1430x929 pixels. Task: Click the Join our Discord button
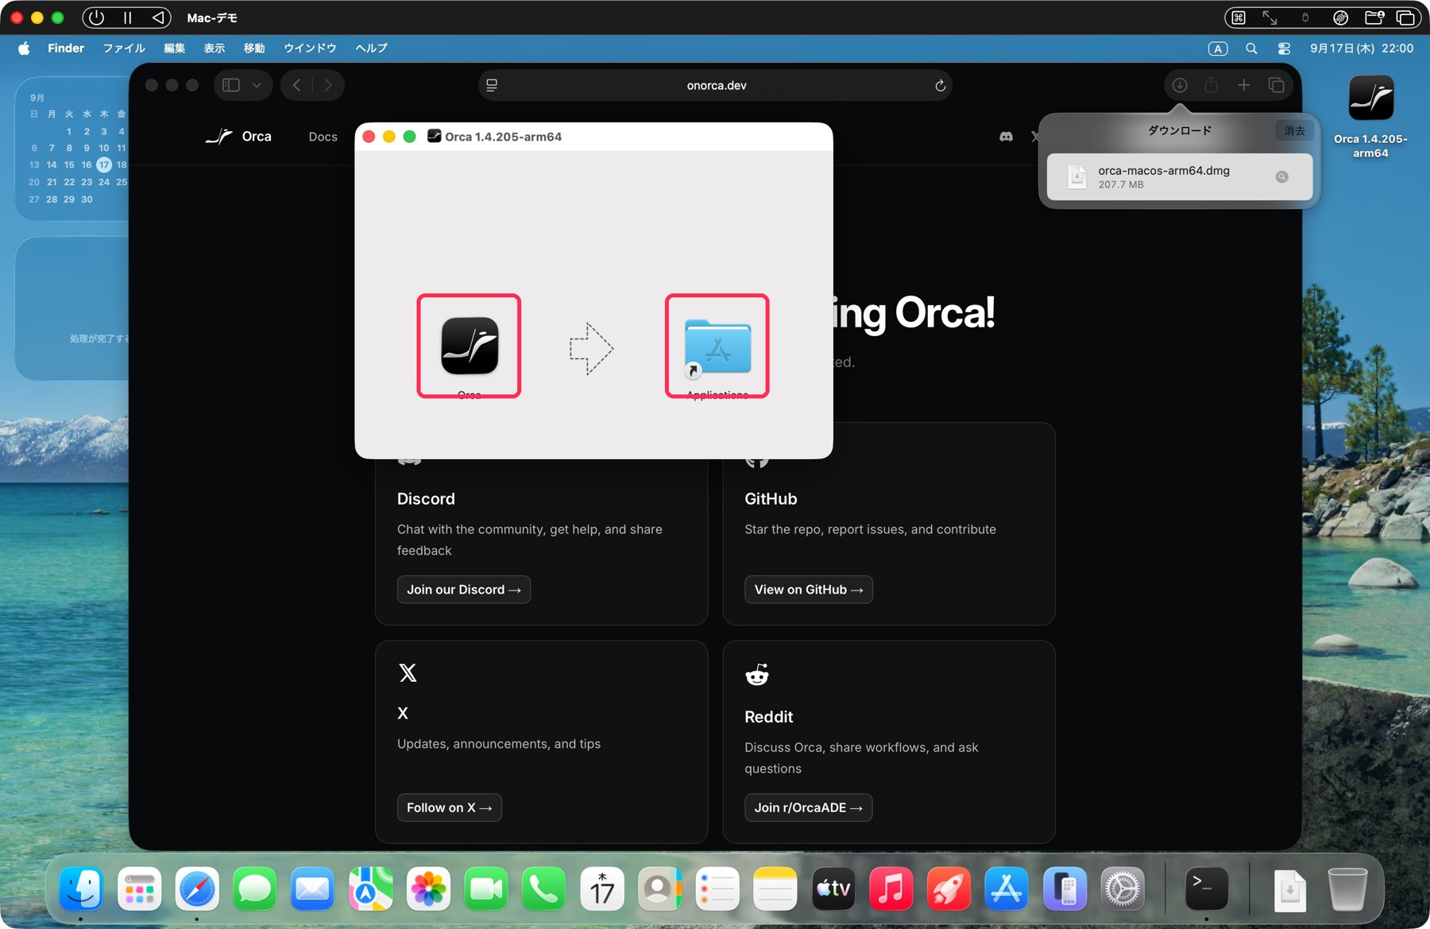[464, 590]
